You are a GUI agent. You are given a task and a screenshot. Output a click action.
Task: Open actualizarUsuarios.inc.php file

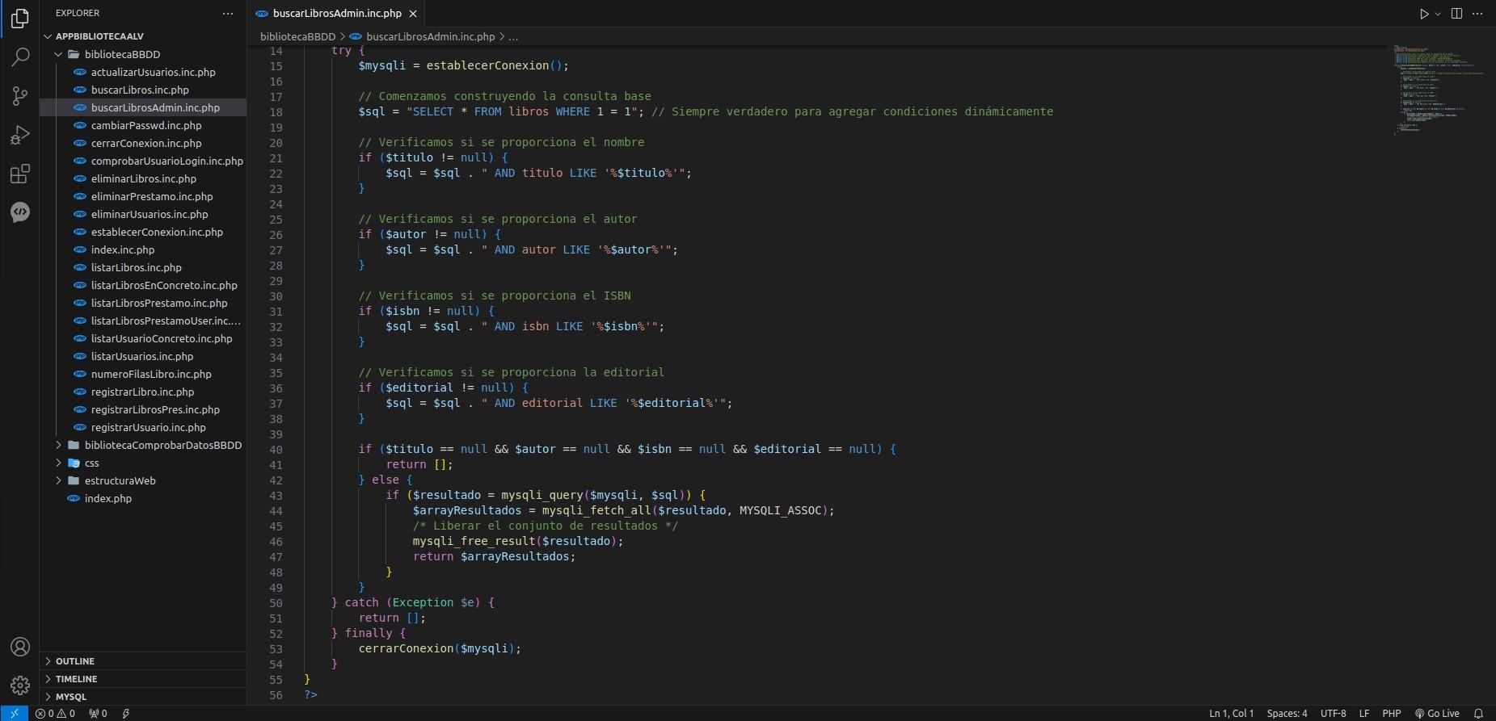[143, 72]
